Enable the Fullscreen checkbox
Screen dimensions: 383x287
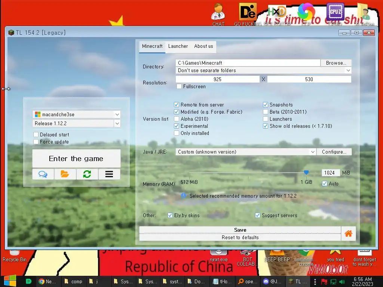[179, 86]
